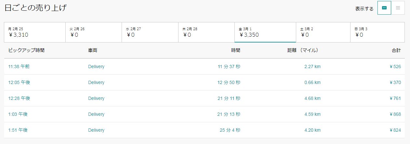The height and width of the screenshot is (144, 410).
Task: Select the Tuesday 2月 26 tab
Action: click(x=94, y=32)
